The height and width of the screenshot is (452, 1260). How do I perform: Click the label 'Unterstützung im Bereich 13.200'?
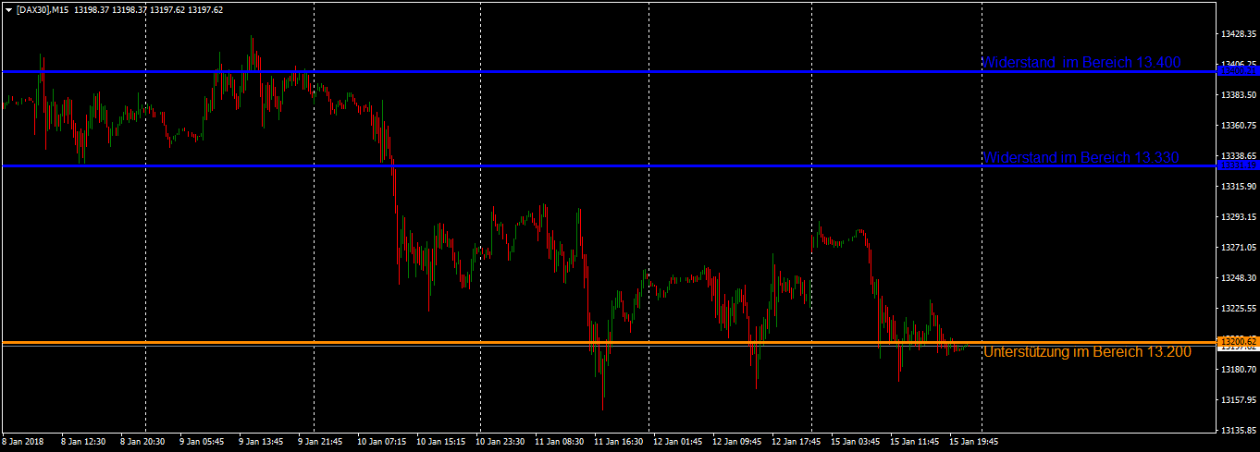click(1087, 352)
